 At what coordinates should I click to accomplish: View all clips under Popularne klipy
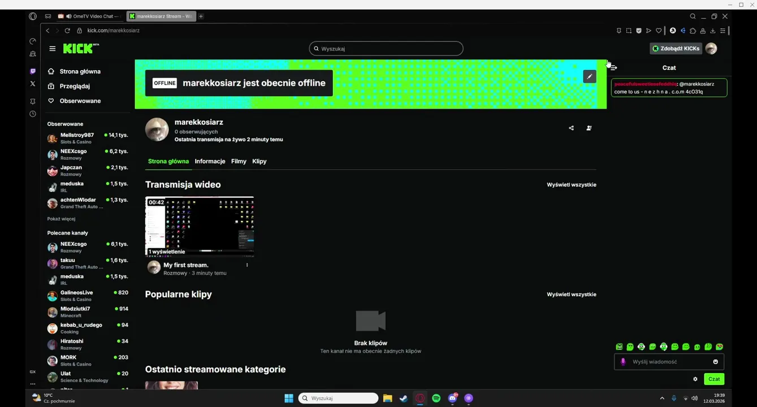(x=571, y=295)
